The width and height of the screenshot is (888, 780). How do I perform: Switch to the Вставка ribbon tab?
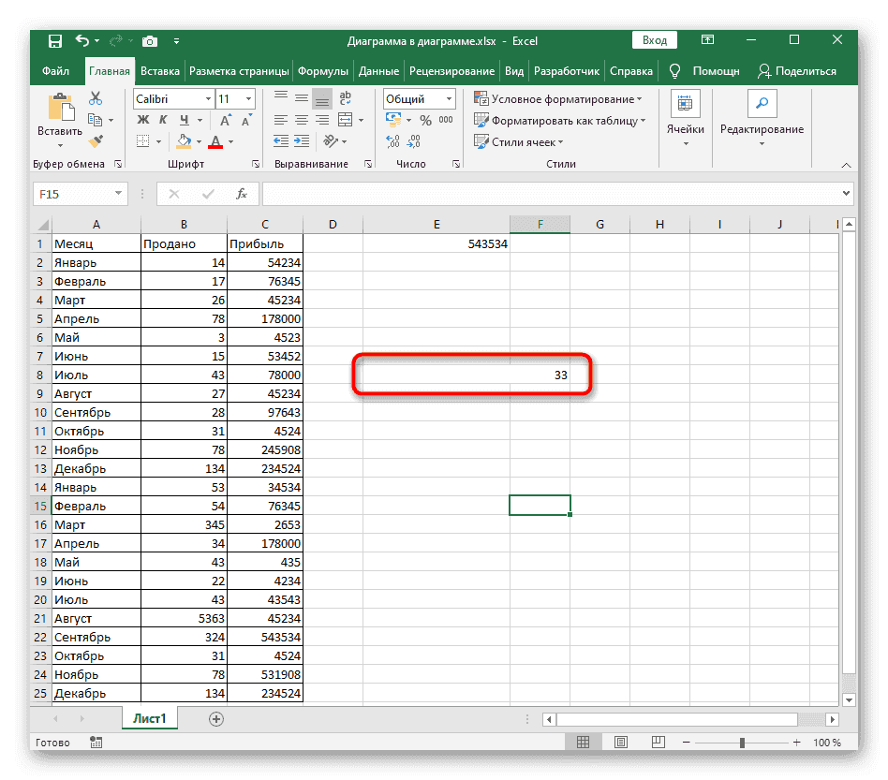[x=159, y=70]
